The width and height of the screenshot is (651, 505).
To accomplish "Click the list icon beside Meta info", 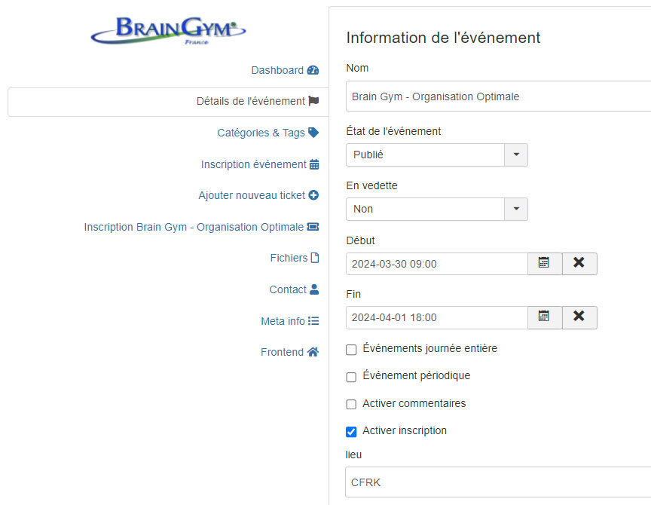I will (313, 321).
